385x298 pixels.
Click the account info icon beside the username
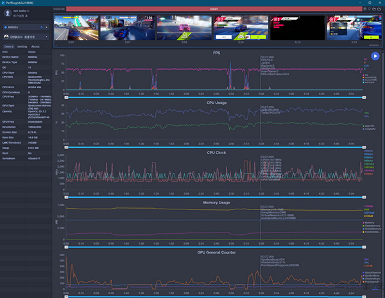tap(28, 15)
